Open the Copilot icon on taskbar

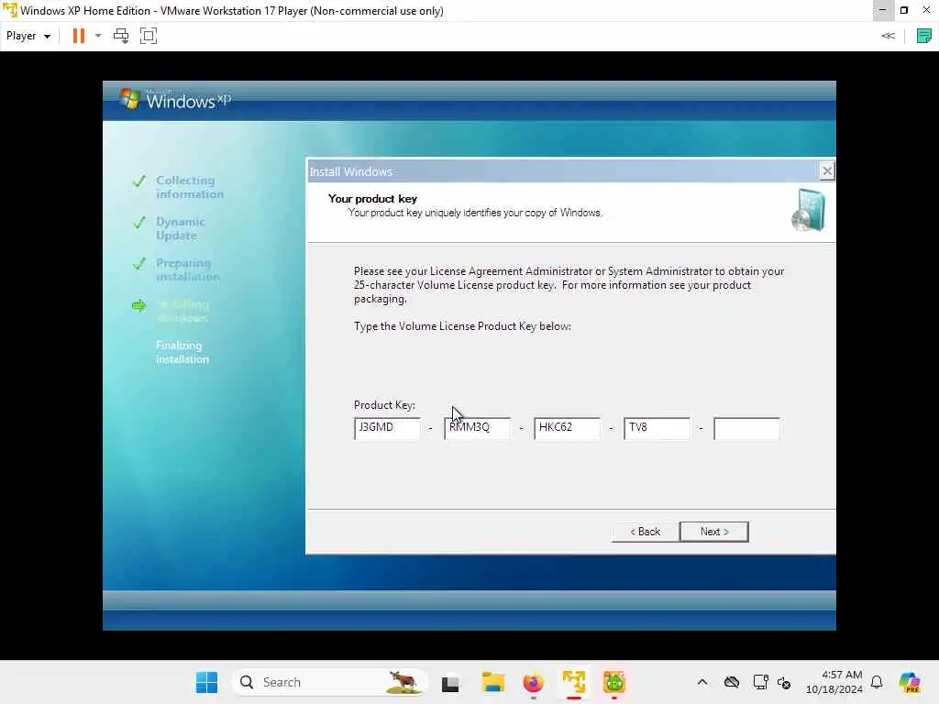[910, 682]
